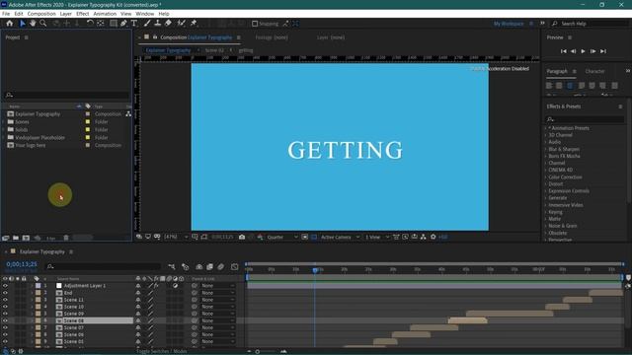This screenshot has height=355, width=632.
Task: Click the Home icon in the toolbar
Action: (10, 24)
